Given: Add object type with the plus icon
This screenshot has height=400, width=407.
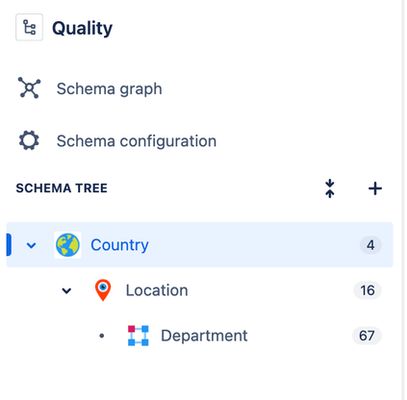Looking at the screenshot, I should (375, 188).
